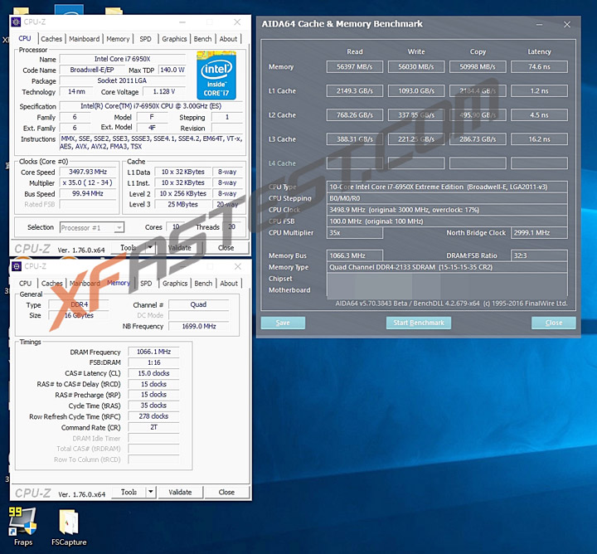Viewport: 597px width, 554px height.
Task: Select the Memory tab in the upper CPU-Z window
Action: pos(118,39)
